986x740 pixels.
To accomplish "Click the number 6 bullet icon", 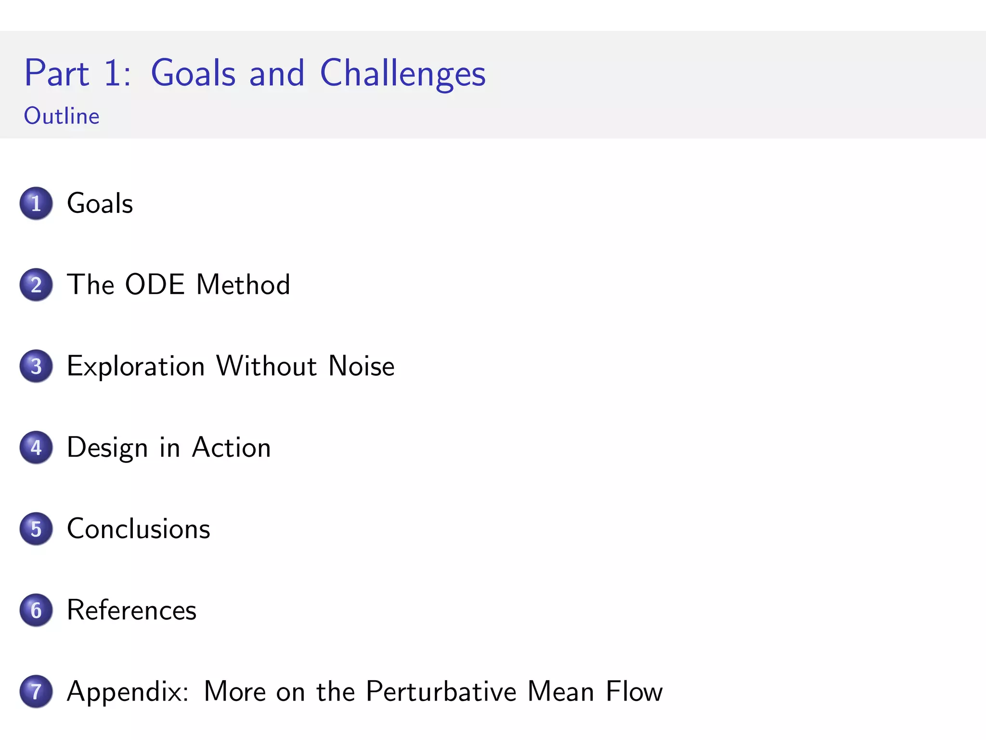I will tap(36, 610).
